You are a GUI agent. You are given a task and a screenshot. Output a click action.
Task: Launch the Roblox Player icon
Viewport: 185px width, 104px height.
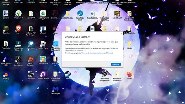(43, 44)
